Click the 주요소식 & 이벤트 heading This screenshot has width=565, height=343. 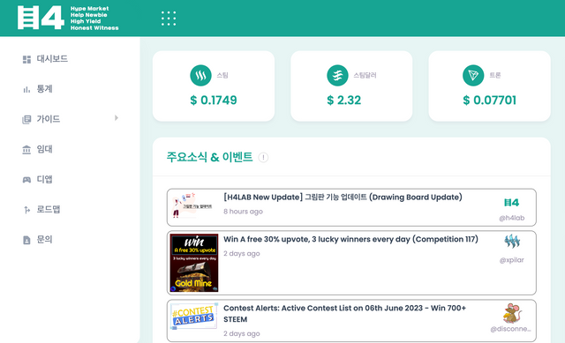209,157
